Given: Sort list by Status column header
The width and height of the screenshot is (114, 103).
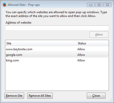Looking at the screenshot, I should (x=93, y=43).
